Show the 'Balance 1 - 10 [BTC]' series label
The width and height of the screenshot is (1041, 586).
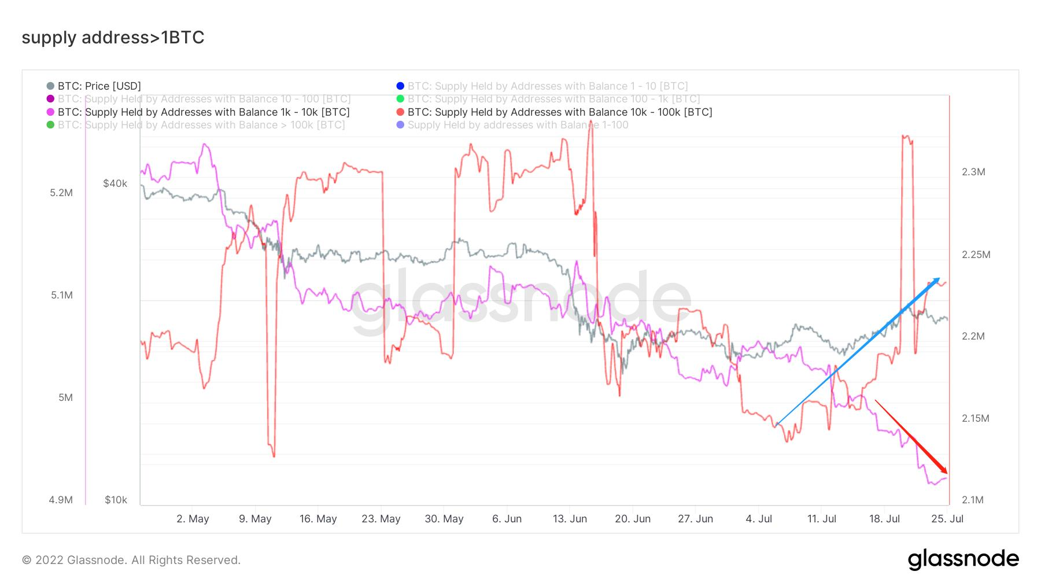[548, 86]
